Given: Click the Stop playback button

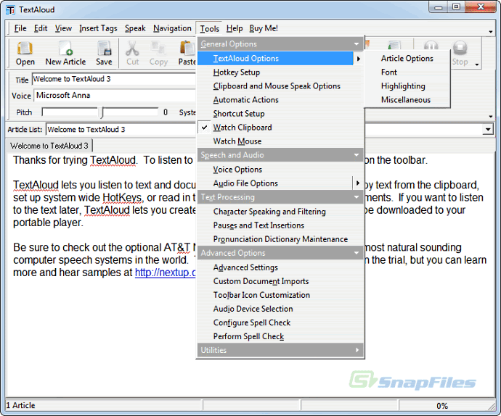Looking at the screenshot, I should coord(460,54).
